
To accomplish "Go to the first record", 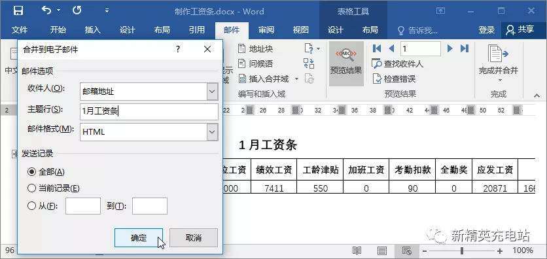I will click(x=377, y=48).
